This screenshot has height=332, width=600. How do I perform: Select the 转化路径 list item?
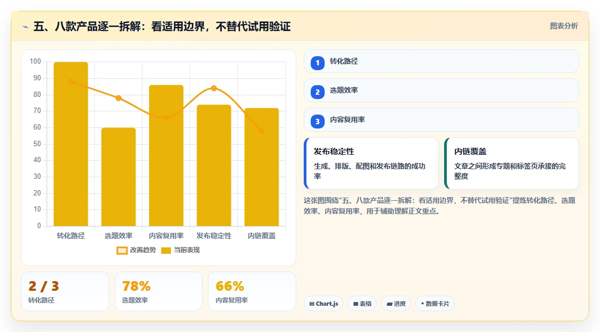pos(441,61)
